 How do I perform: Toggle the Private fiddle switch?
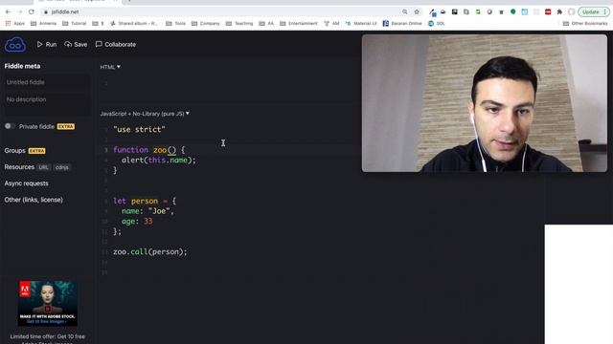pyautogui.click(x=10, y=126)
